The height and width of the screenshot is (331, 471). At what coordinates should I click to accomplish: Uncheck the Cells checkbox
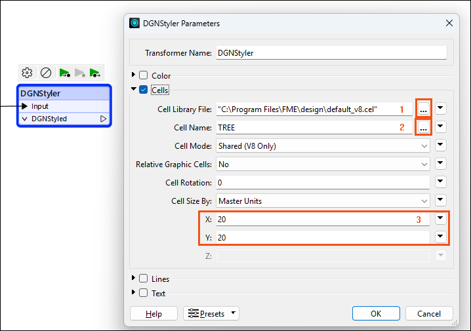point(143,89)
